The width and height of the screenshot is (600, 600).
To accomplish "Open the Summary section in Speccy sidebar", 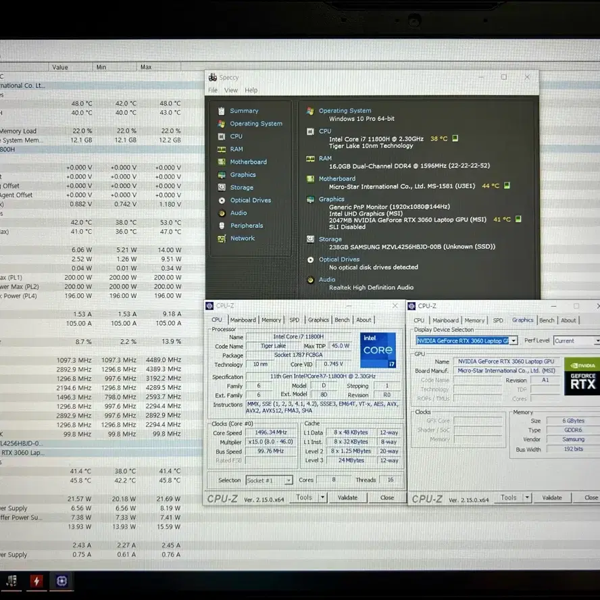I will tap(244, 111).
